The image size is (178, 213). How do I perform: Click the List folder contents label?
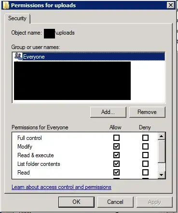coord(39,164)
